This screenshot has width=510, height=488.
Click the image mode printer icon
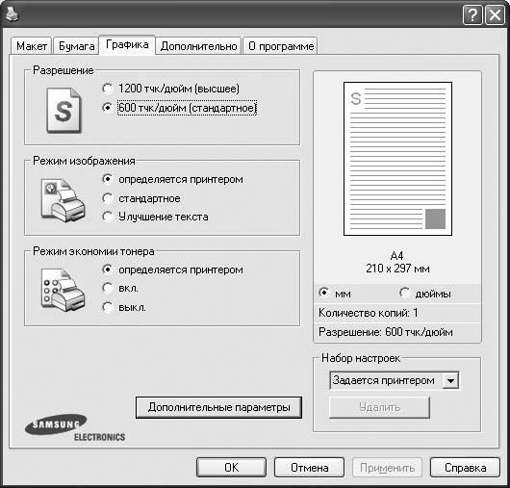click(x=63, y=200)
